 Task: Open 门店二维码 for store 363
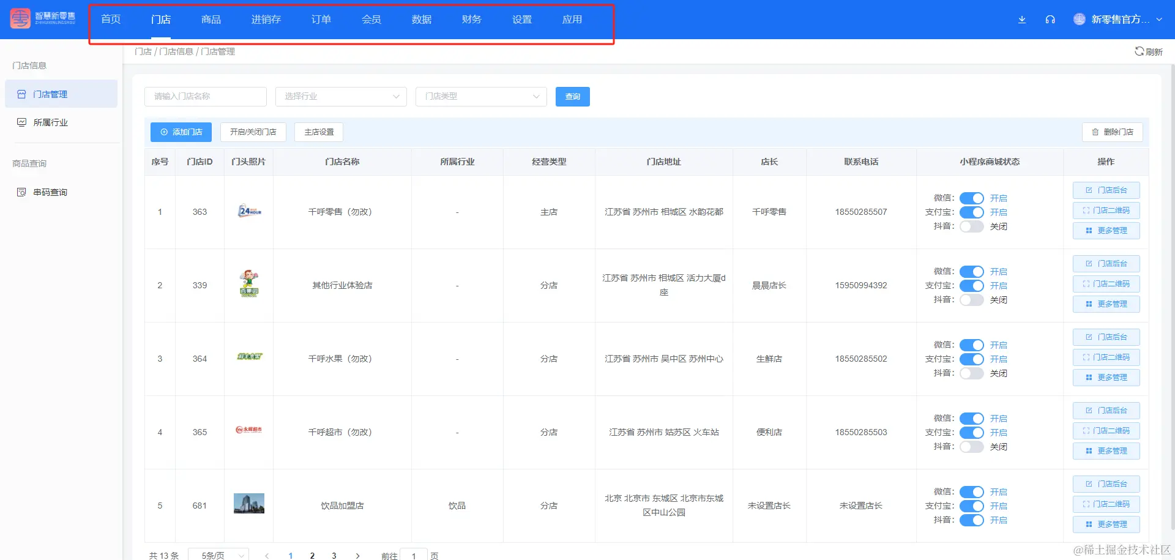1106,211
